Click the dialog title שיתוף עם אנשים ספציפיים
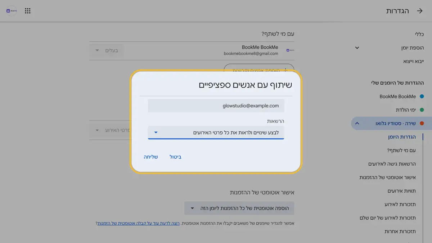This screenshot has width=432, height=243. pyautogui.click(x=246, y=85)
